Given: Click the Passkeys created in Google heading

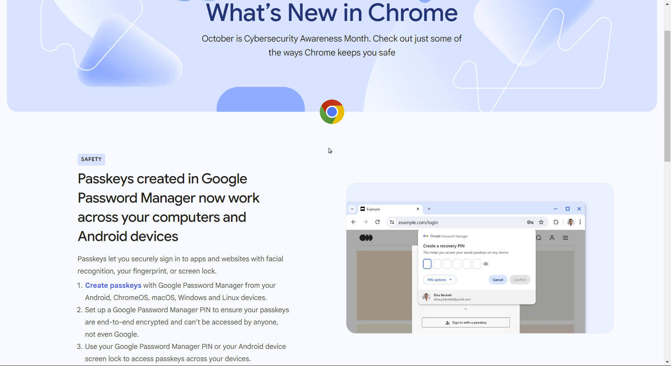Looking at the screenshot, I should (x=169, y=207).
